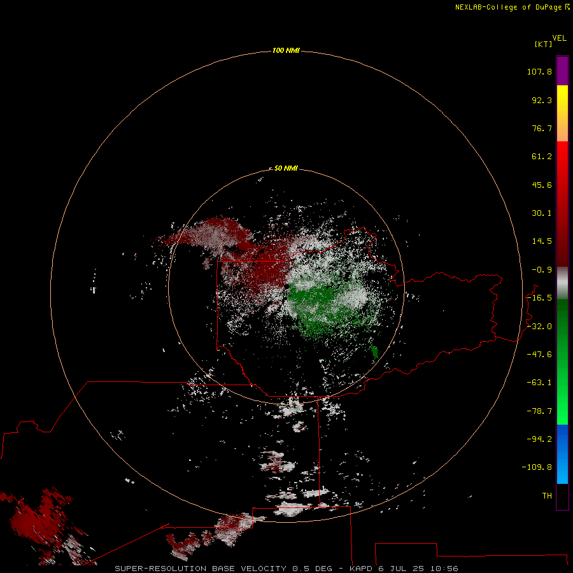The image size is (573, 573).
Task: Click the 45.6 legend value
Action: pos(542,185)
